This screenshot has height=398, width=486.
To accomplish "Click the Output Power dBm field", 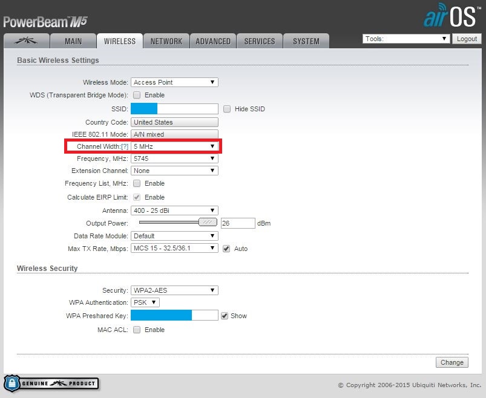I will click(x=238, y=223).
